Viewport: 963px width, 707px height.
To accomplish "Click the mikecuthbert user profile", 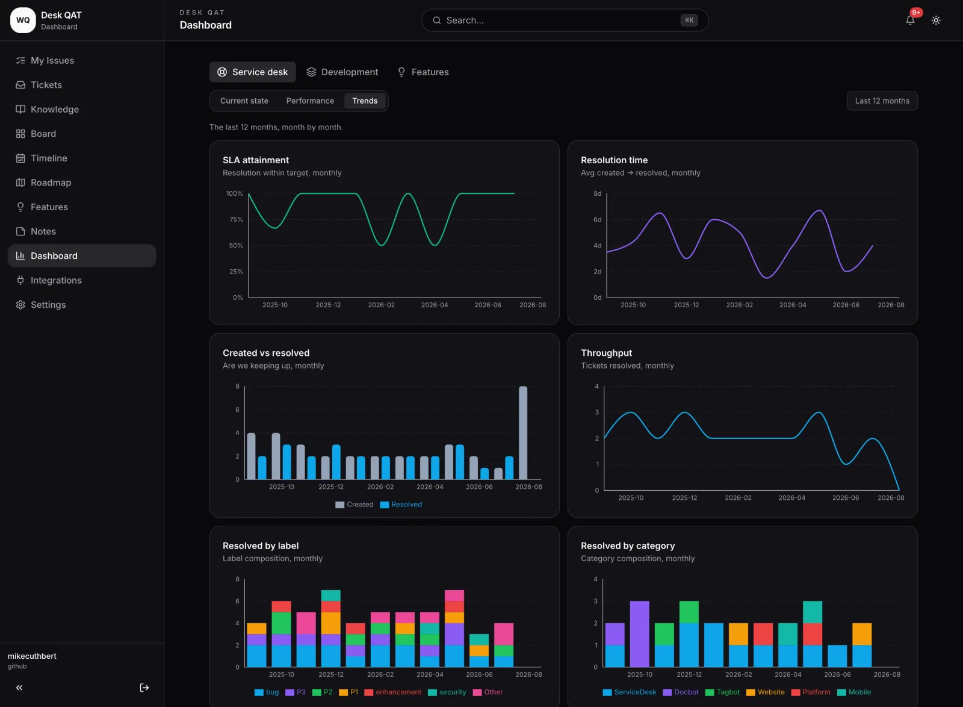I will click(x=32, y=661).
